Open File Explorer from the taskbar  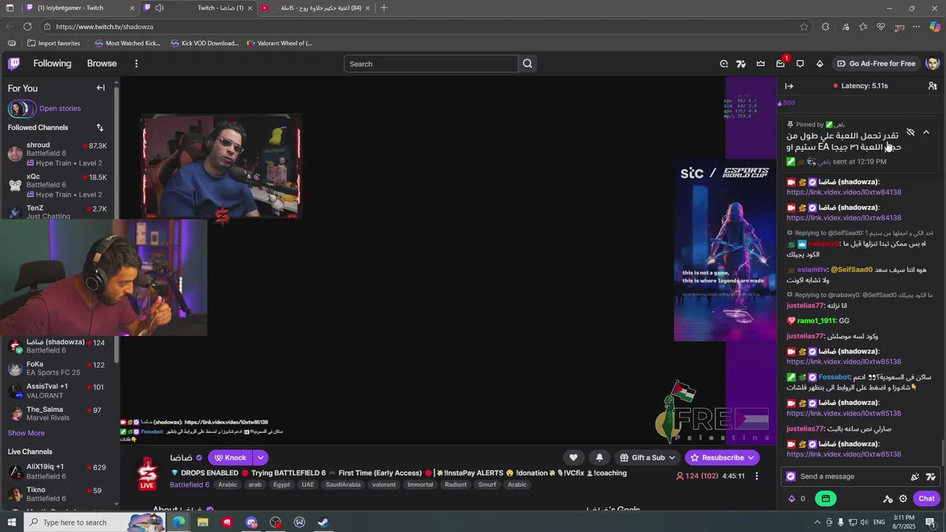pyautogui.click(x=203, y=522)
